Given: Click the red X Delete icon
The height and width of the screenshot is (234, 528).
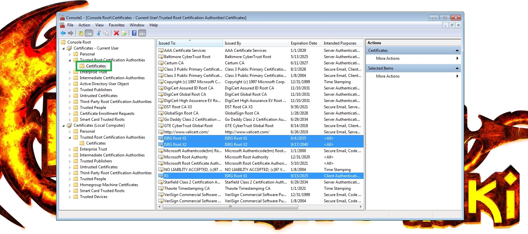Looking at the screenshot, I should [x=116, y=33].
